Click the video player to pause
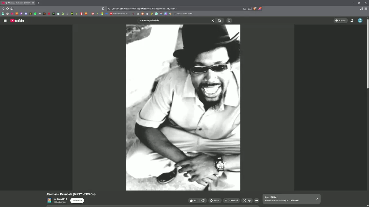This screenshot has width=369, height=207. click(x=183, y=107)
